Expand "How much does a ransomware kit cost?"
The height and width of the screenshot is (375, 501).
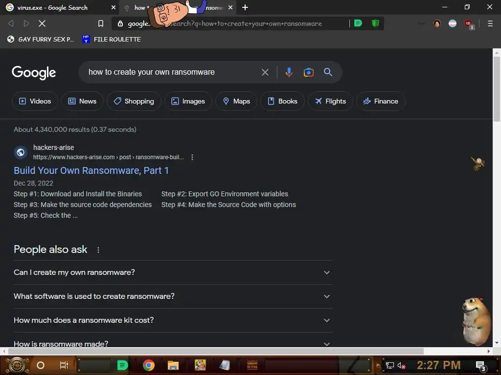pyautogui.click(x=173, y=320)
